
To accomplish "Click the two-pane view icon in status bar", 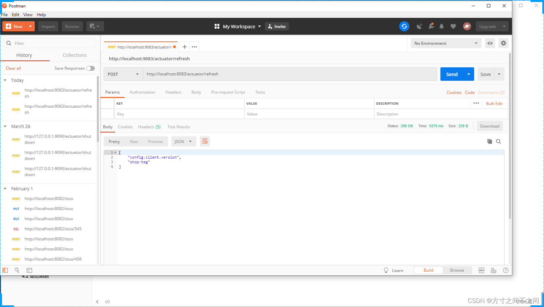I will click(482, 270).
